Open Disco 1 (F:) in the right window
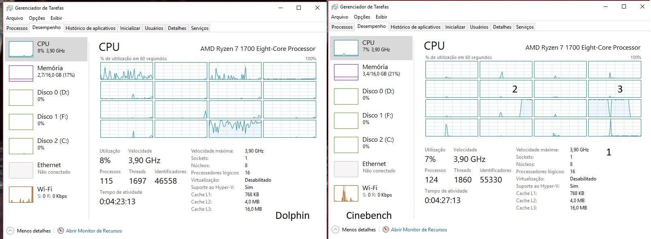The height and width of the screenshot is (239, 651). 371,120
